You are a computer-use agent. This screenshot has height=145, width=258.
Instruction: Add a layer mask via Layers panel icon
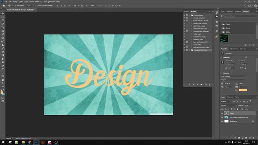239,138
